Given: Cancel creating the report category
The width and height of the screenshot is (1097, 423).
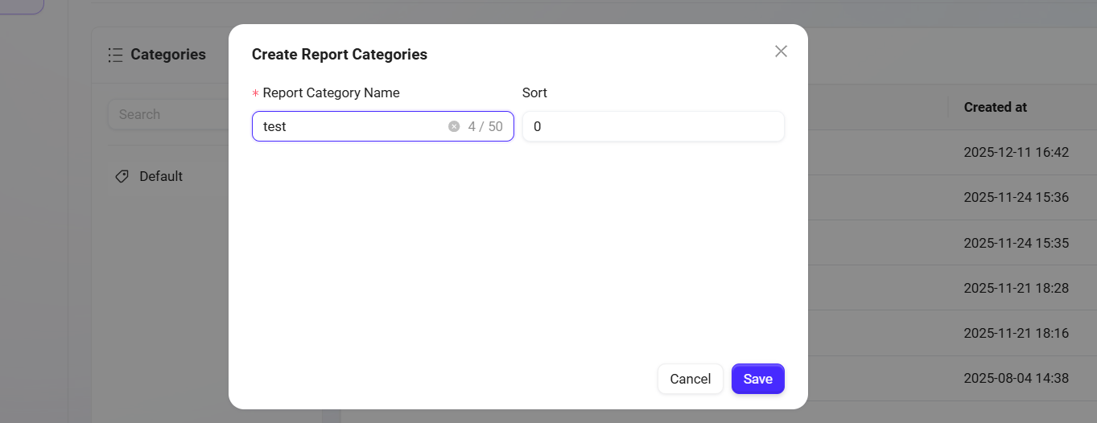Looking at the screenshot, I should [690, 379].
